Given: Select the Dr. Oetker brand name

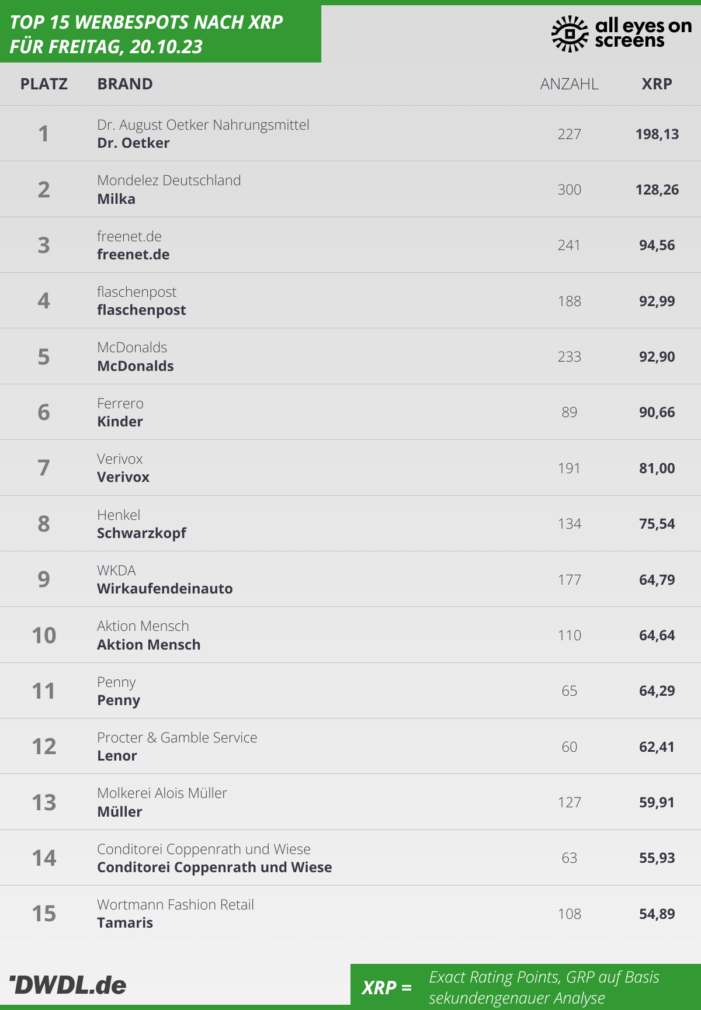Looking at the screenshot, I should point(133,143).
